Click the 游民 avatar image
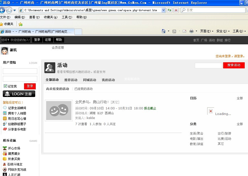Image resolution: width=248 pixels, height=176 pixels. point(5,51)
